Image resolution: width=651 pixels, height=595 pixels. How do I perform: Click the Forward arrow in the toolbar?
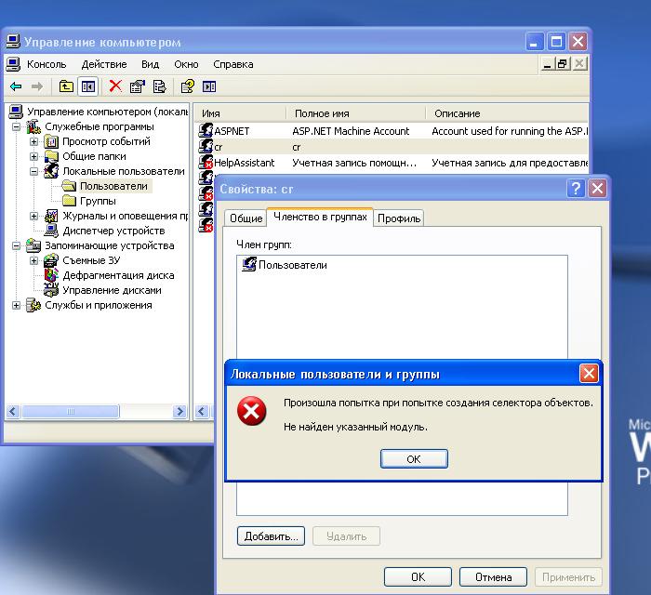coord(37,86)
